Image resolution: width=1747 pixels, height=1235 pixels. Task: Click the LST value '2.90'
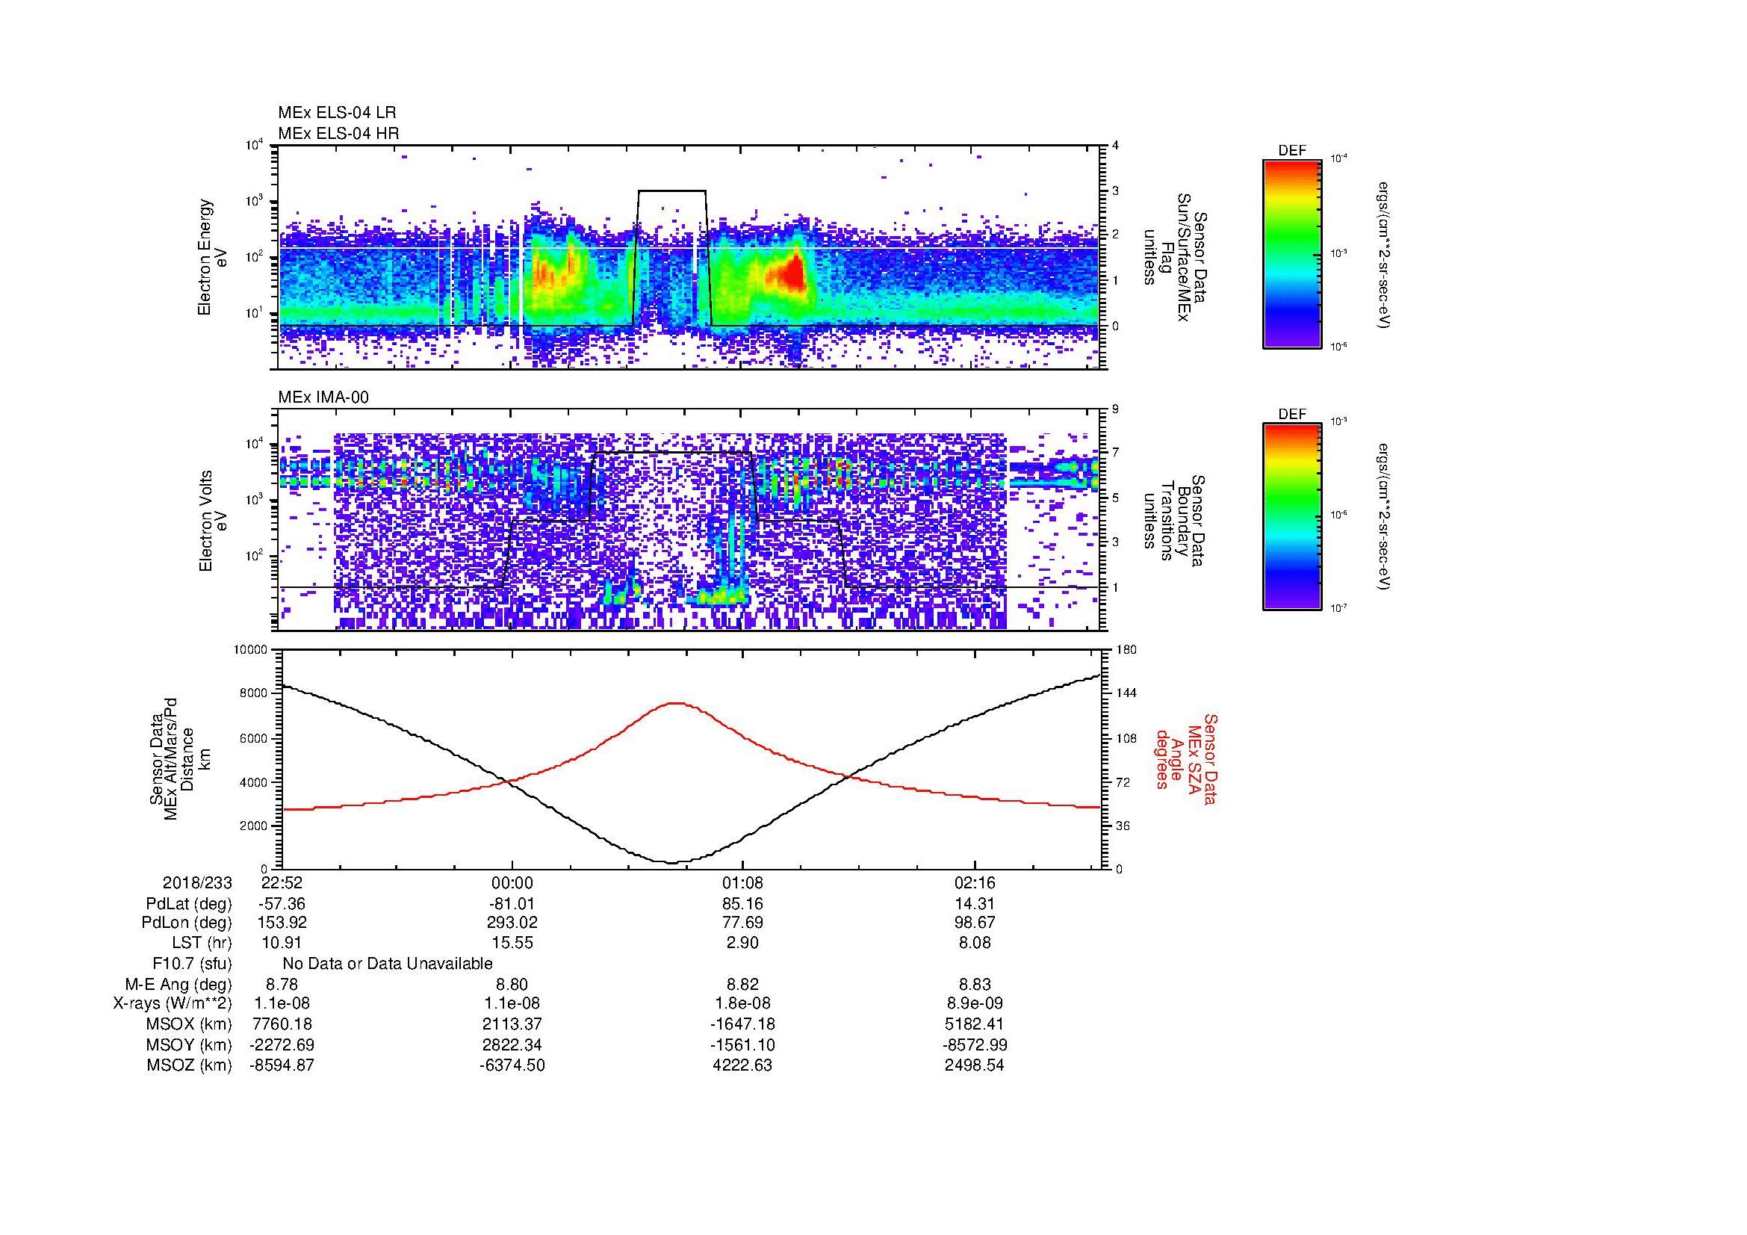click(x=742, y=943)
